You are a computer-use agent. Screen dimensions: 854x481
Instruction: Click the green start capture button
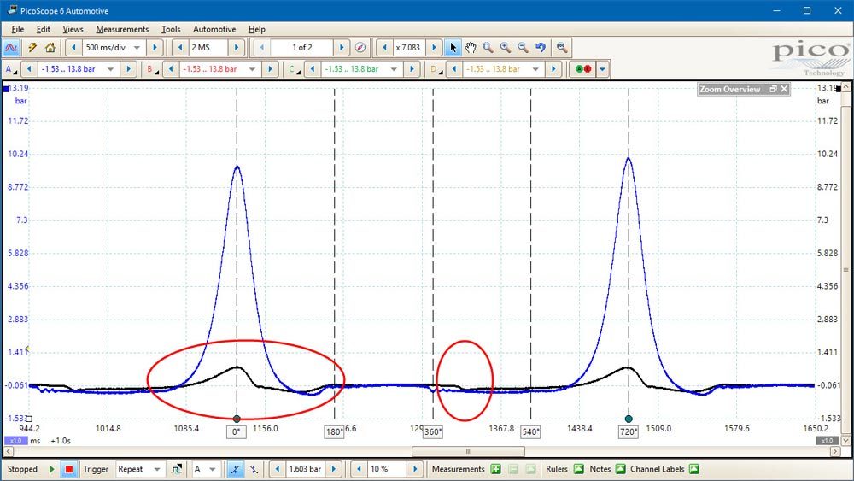pyautogui.click(x=52, y=469)
